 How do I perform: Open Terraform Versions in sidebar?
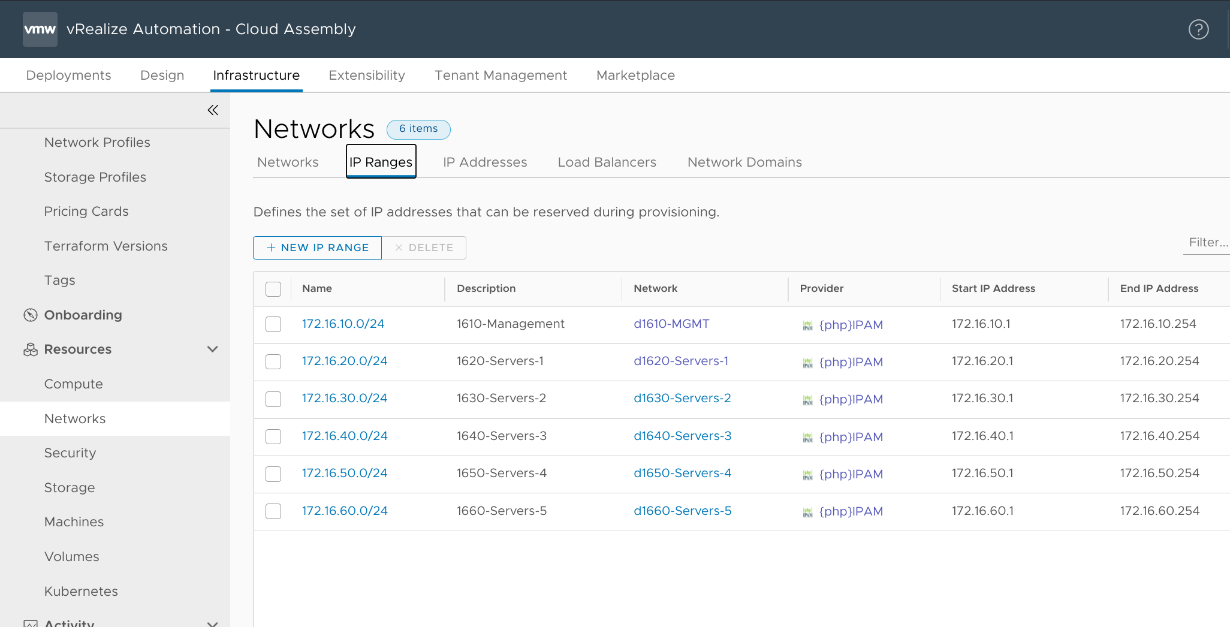105,246
